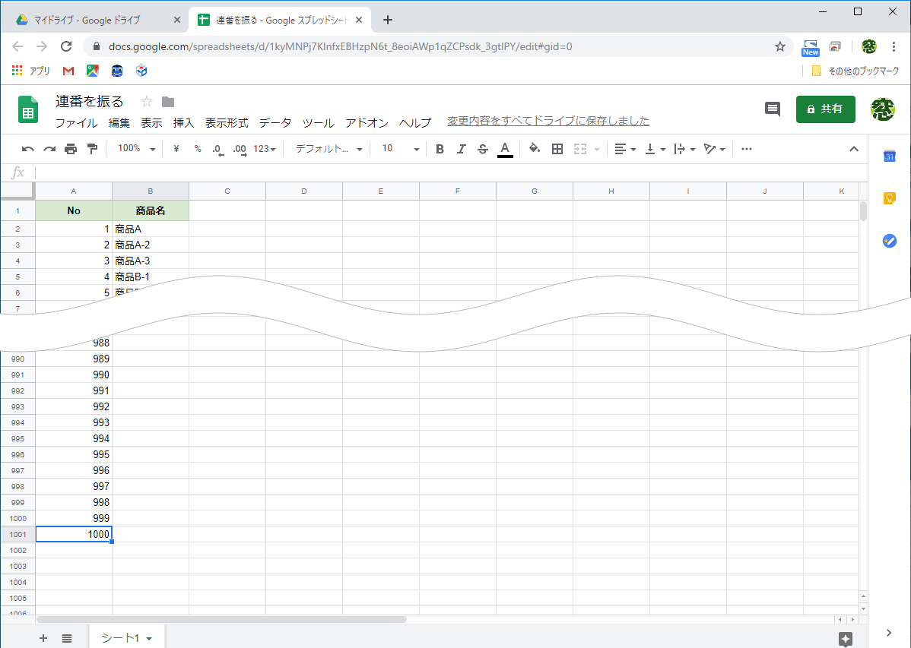This screenshot has height=648, width=911.
Task: Click the green 共有 share button
Action: click(x=826, y=109)
